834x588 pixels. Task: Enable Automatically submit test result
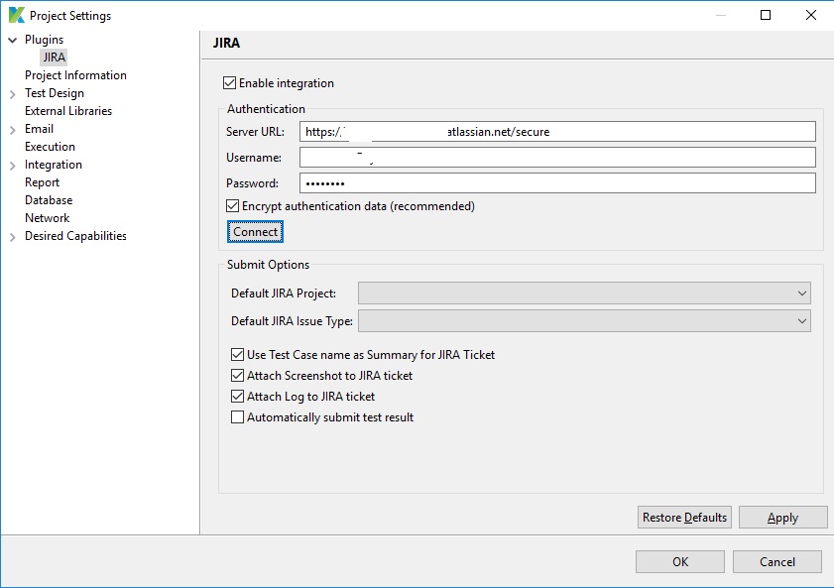[237, 416]
